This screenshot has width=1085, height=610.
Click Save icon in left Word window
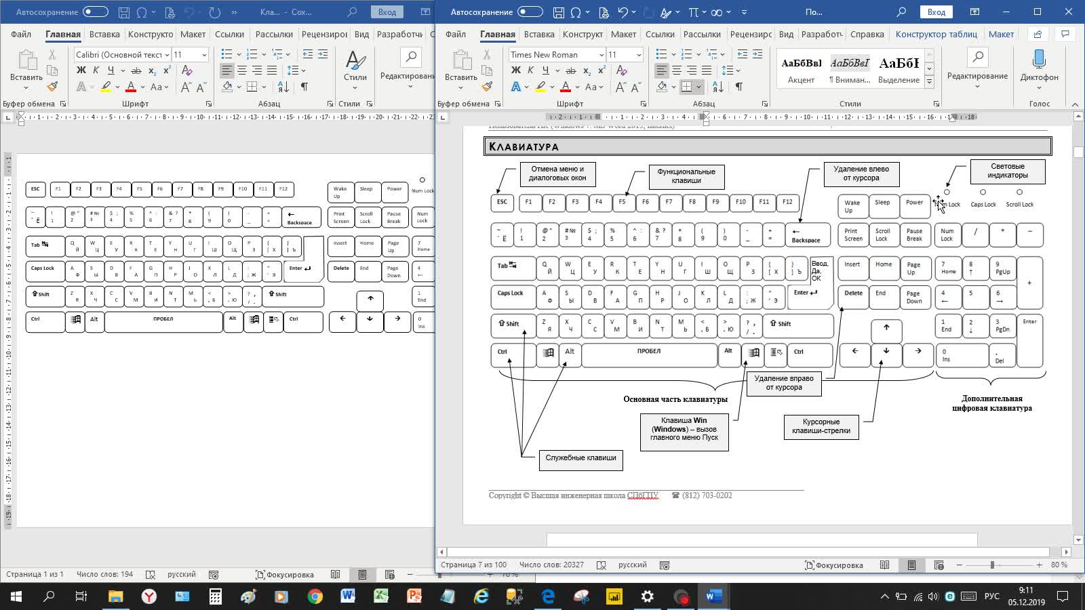pyautogui.click(x=123, y=12)
